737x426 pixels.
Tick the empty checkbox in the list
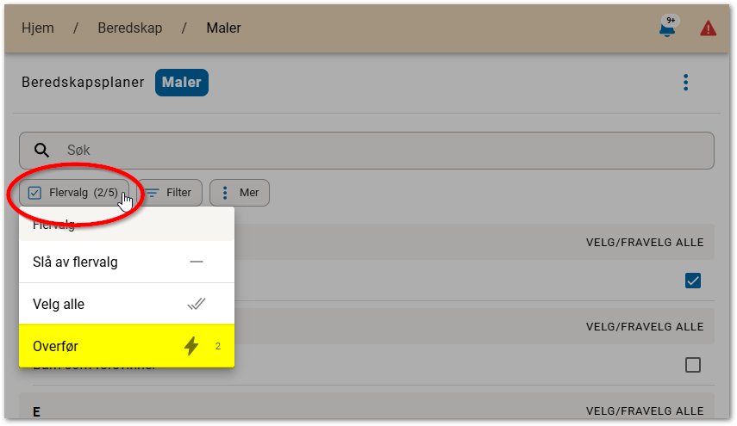pyautogui.click(x=692, y=365)
